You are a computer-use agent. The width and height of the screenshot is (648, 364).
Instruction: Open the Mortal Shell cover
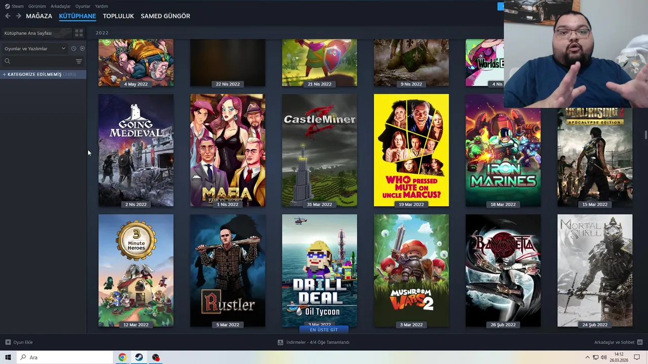(595, 270)
